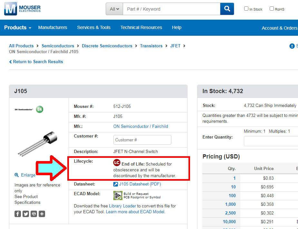Submit search with the magnifier button
Image resolution: width=298 pixels, height=229 pixels.
[x=227, y=9]
